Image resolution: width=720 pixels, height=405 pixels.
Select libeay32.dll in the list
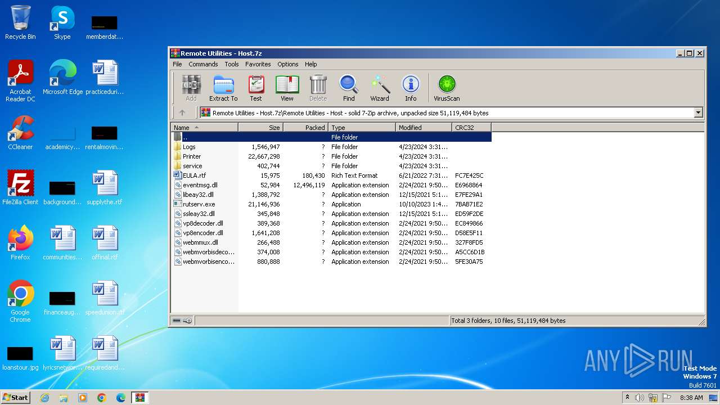[x=331, y=195]
